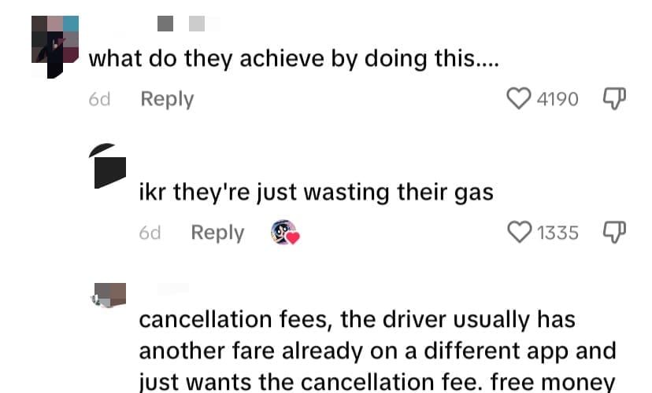Open the creator-liked avatar badge with heart
Screen dimensions: 652x393
click(285, 233)
